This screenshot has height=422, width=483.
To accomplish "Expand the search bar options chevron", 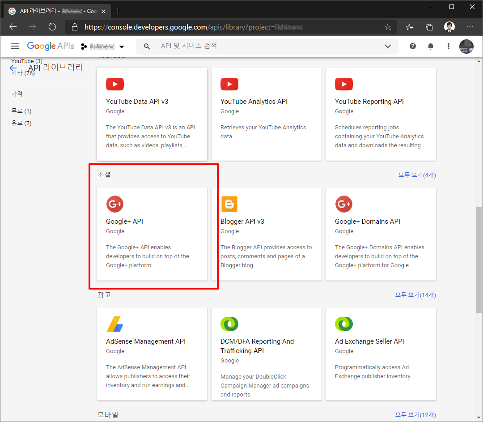I will click(x=387, y=46).
